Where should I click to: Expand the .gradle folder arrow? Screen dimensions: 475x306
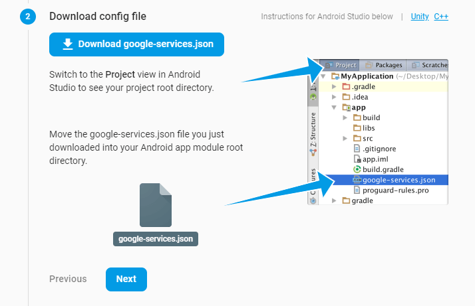334,87
